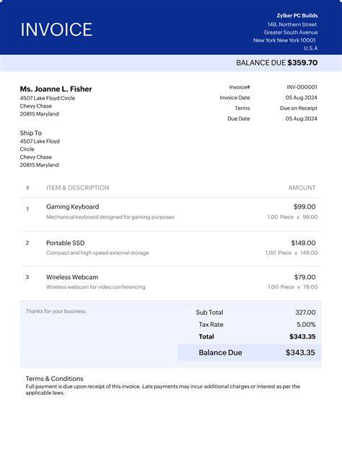Select the Due on Receipt terms value
This screenshot has height=464, width=342.
[x=299, y=108]
